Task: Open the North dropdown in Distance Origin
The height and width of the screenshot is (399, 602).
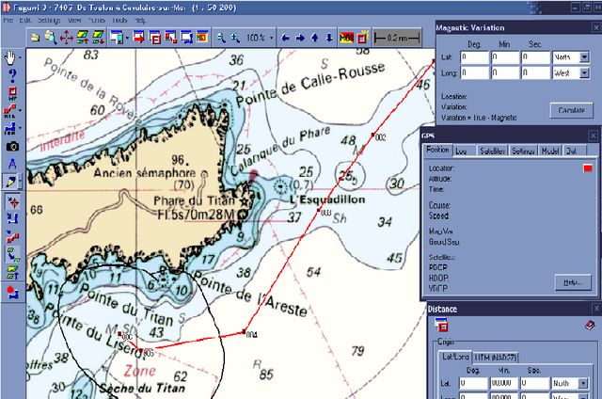Action: coord(583,383)
